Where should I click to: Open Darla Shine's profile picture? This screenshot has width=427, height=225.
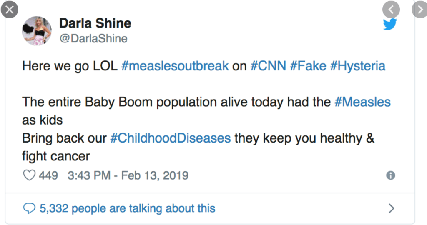click(37, 31)
